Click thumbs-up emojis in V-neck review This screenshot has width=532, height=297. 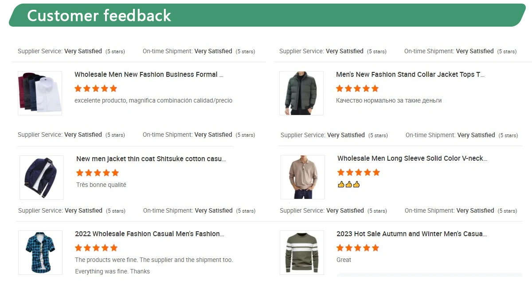tap(348, 184)
